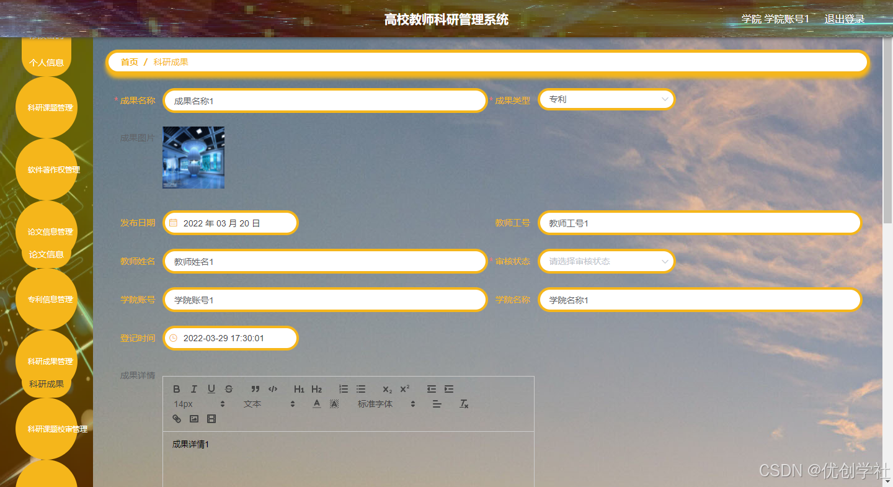
Task: Clear text formatting in editor
Action: click(x=464, y=404)
